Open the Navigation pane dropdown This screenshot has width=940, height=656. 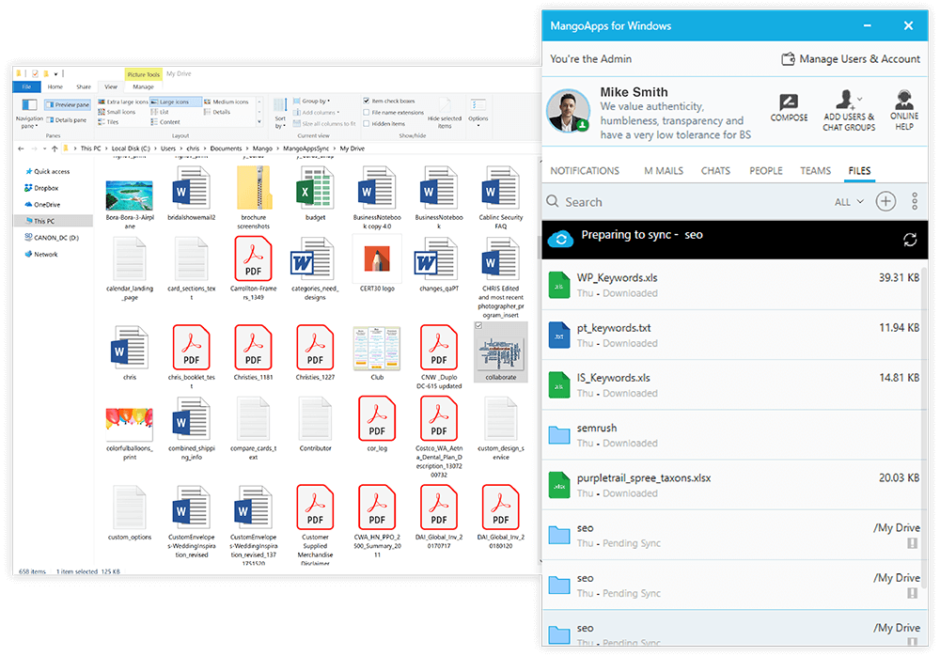click(x=29, y=122)
